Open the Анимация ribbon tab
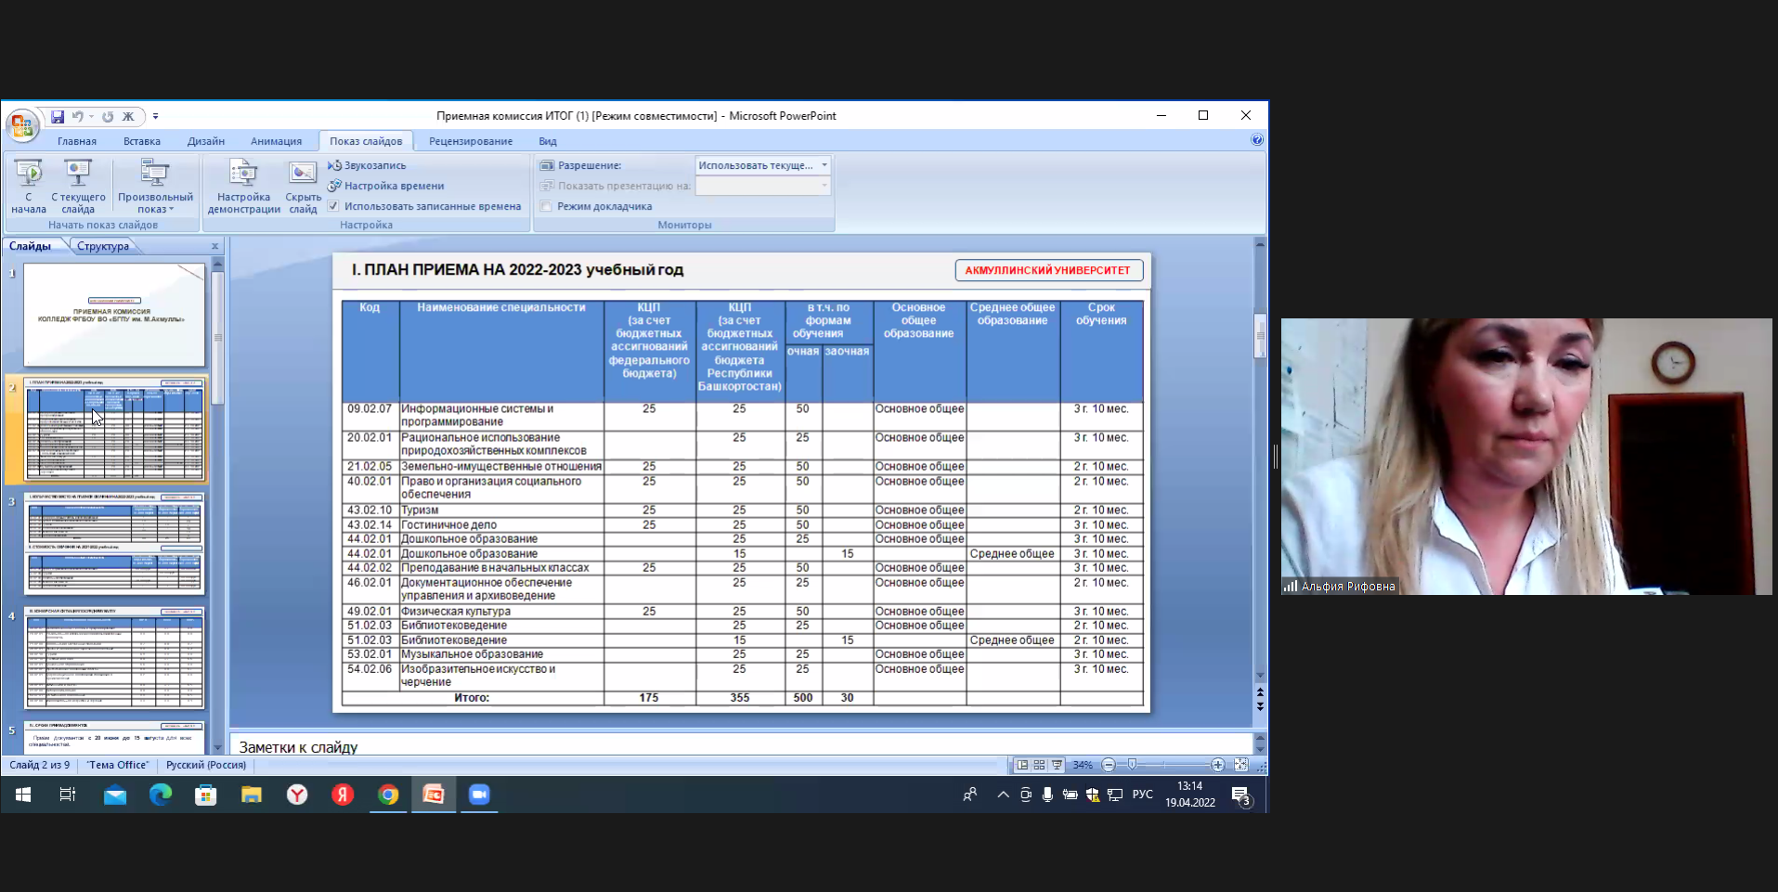Image resolution: width=1778 pixels, height=892 pixels. pos(276,141)
